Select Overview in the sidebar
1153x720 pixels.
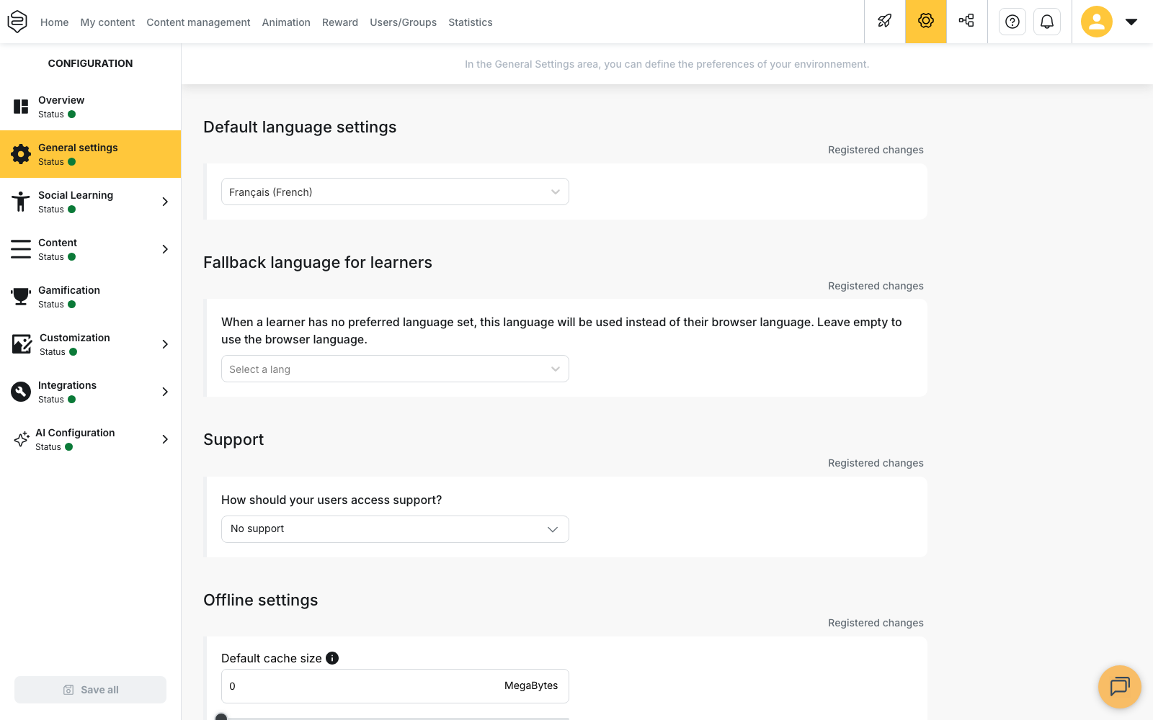[x=90, y=107]
